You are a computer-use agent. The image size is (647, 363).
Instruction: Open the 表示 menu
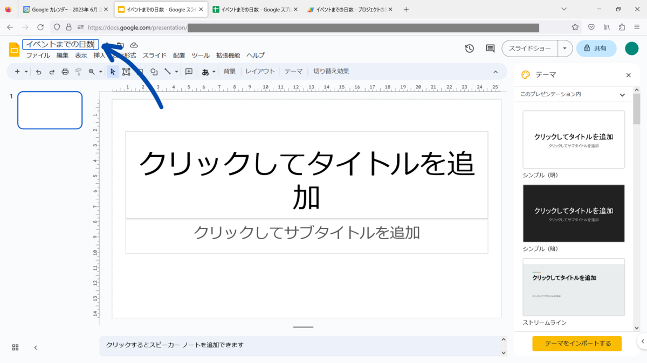click(x=81, y=55)
